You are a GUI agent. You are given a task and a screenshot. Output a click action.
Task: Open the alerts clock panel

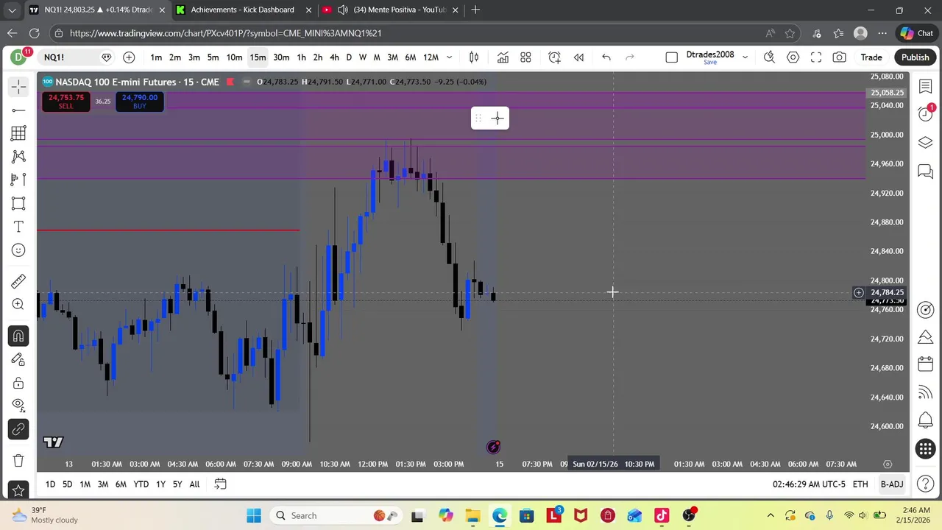pos(925,113)
